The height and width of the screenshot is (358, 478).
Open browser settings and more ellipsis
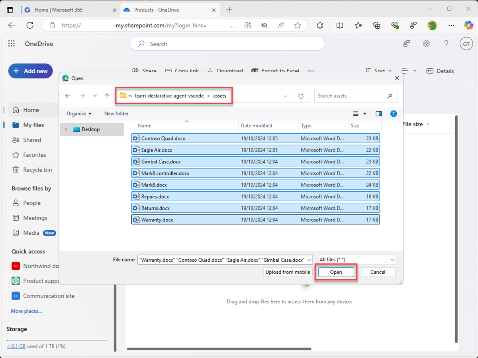coord(451,25)
